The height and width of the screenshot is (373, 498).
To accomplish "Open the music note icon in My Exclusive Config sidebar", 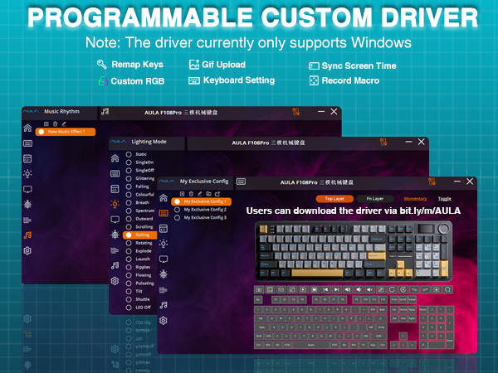I will [x=164, y=305].
